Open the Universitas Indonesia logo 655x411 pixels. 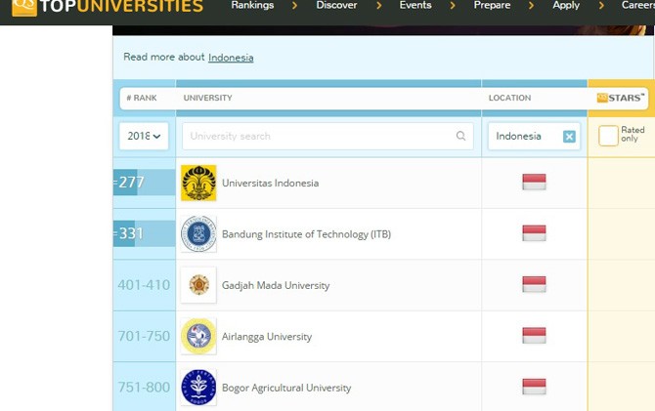pyautogui.click(x=198, y=183)
